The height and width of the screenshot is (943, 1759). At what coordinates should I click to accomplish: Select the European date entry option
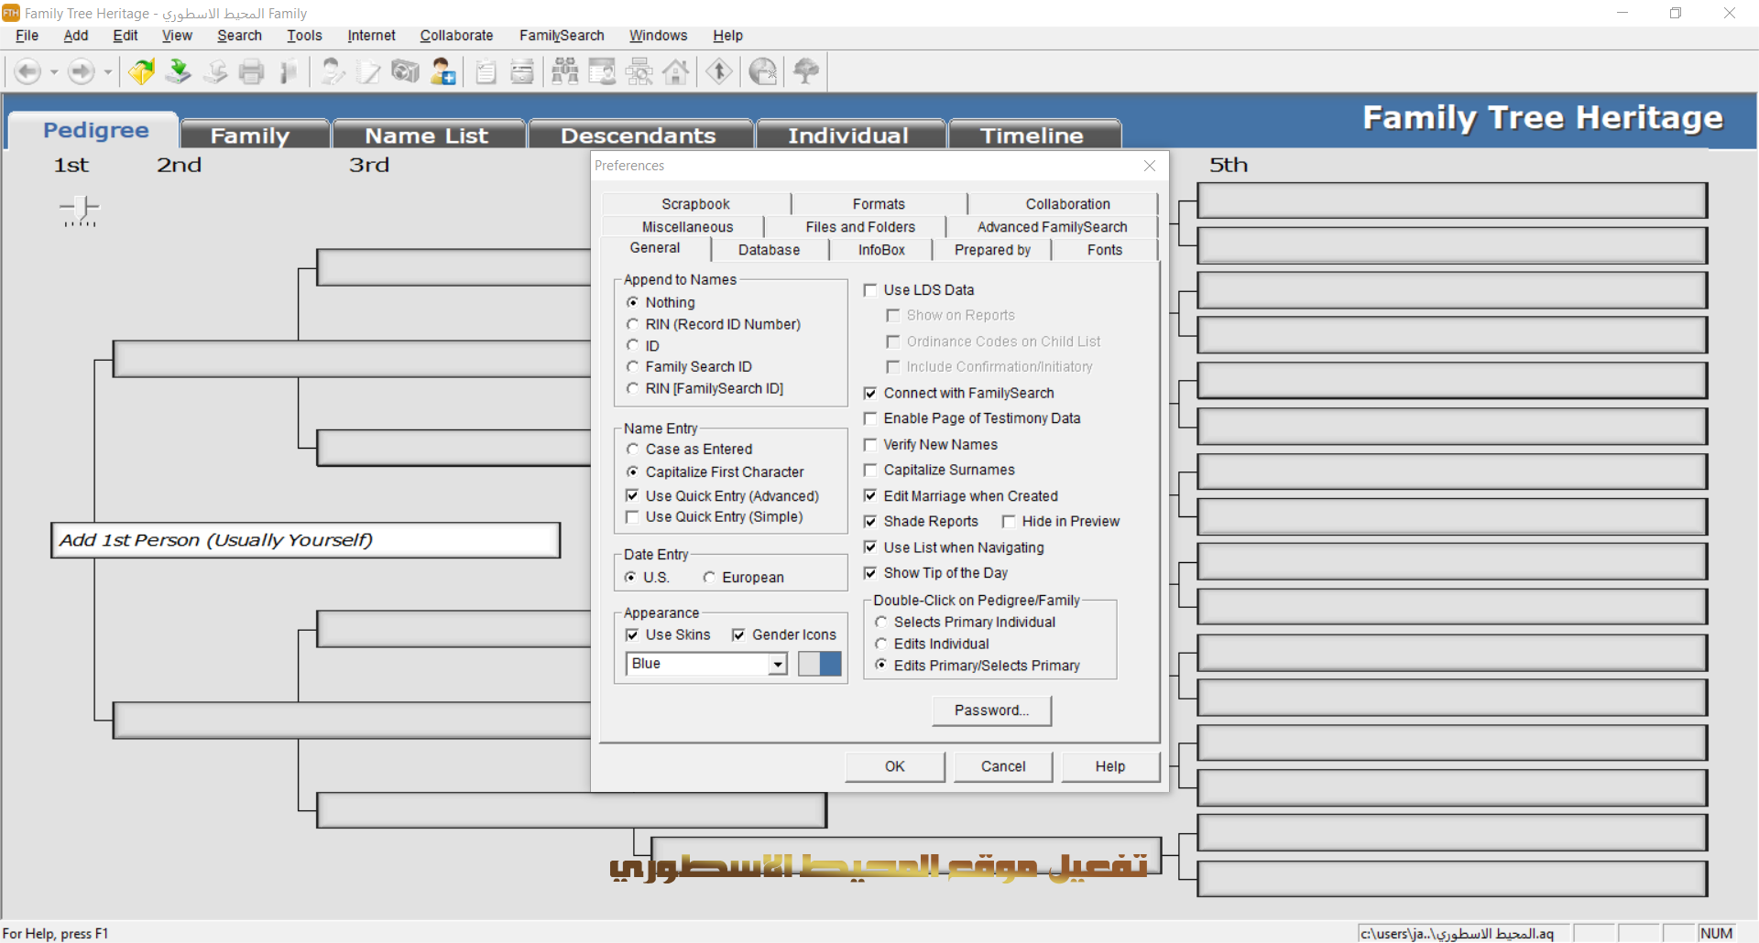pyautogui.click(x=708, y=577)
